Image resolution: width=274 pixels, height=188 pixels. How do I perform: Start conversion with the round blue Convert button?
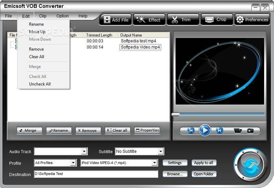point(250,165)
